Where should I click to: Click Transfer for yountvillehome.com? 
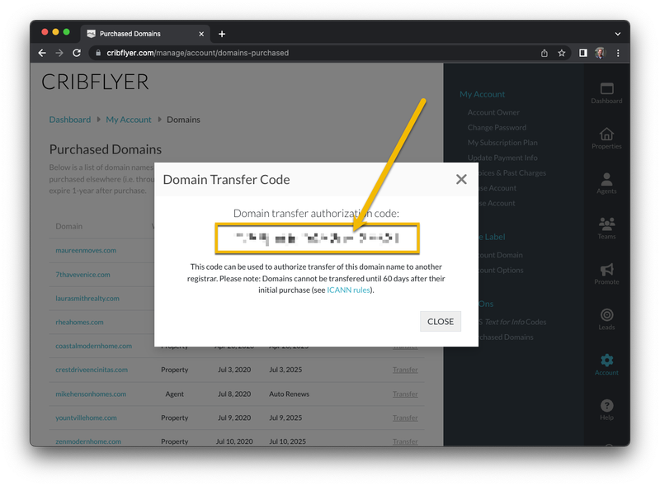click(x=405, y=418)
